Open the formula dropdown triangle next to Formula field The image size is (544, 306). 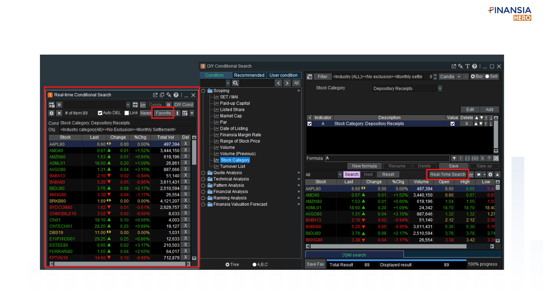[454, 158]
